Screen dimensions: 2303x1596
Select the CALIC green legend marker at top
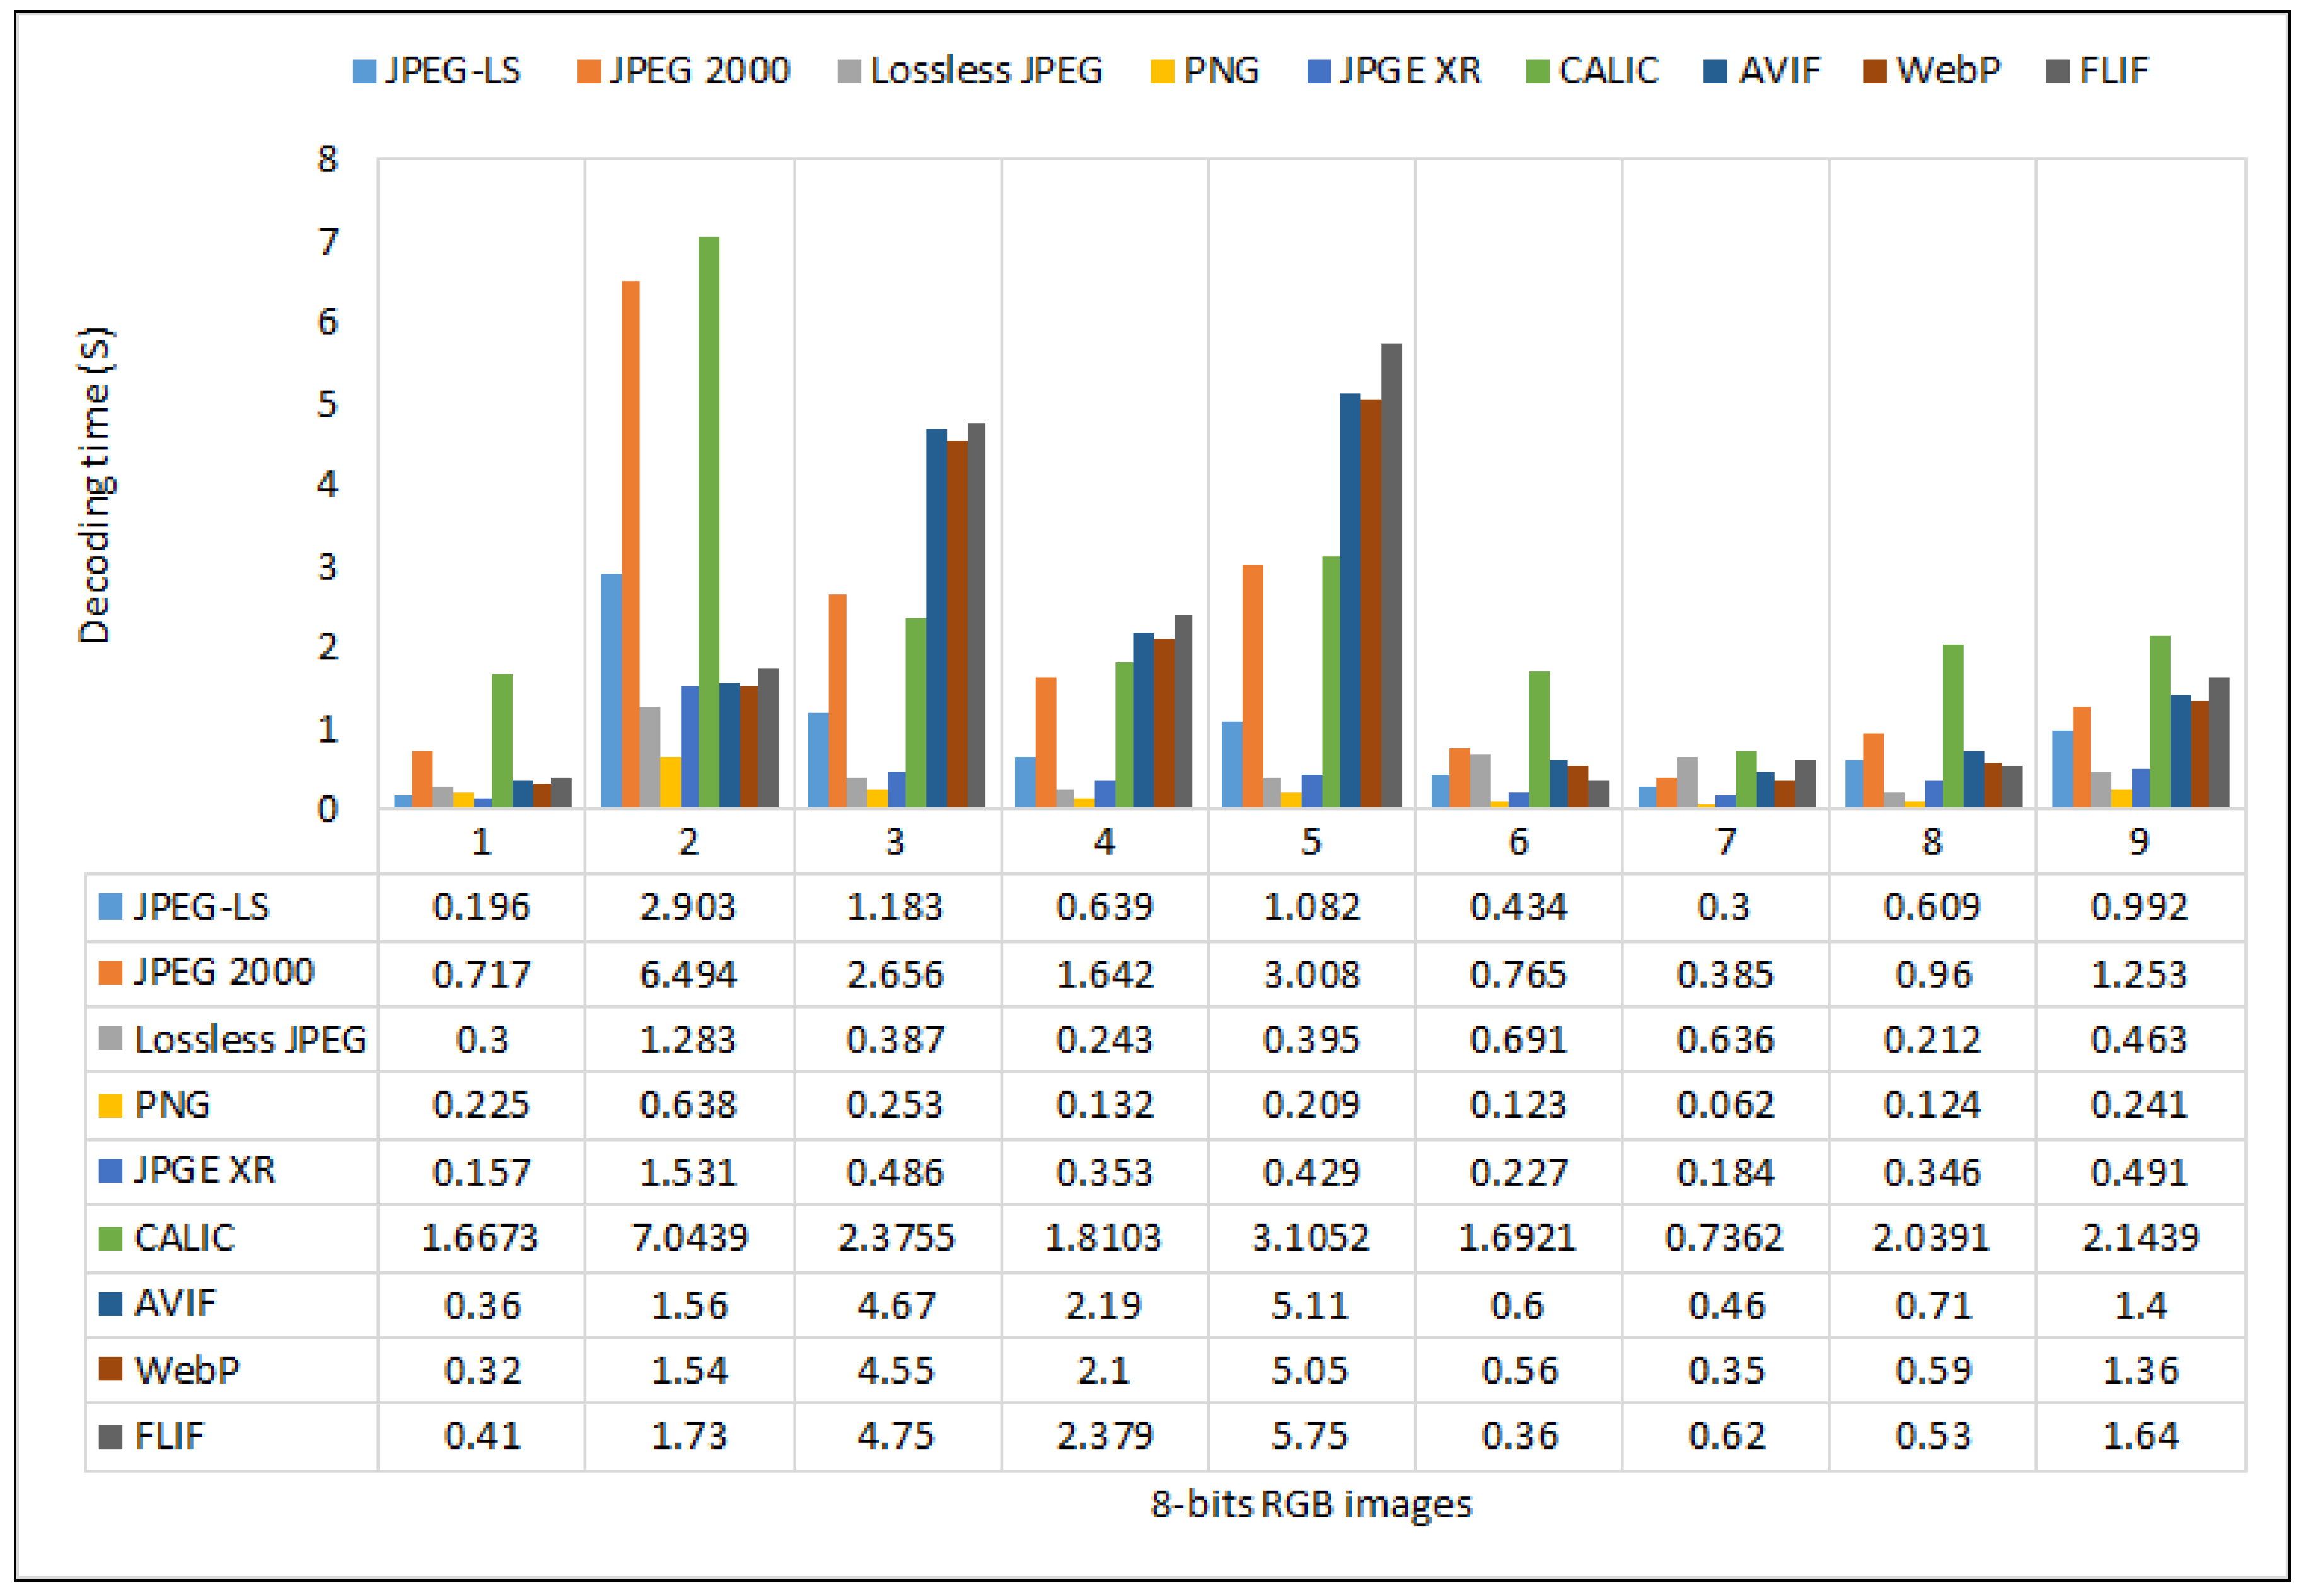[x=1537, y=71]
